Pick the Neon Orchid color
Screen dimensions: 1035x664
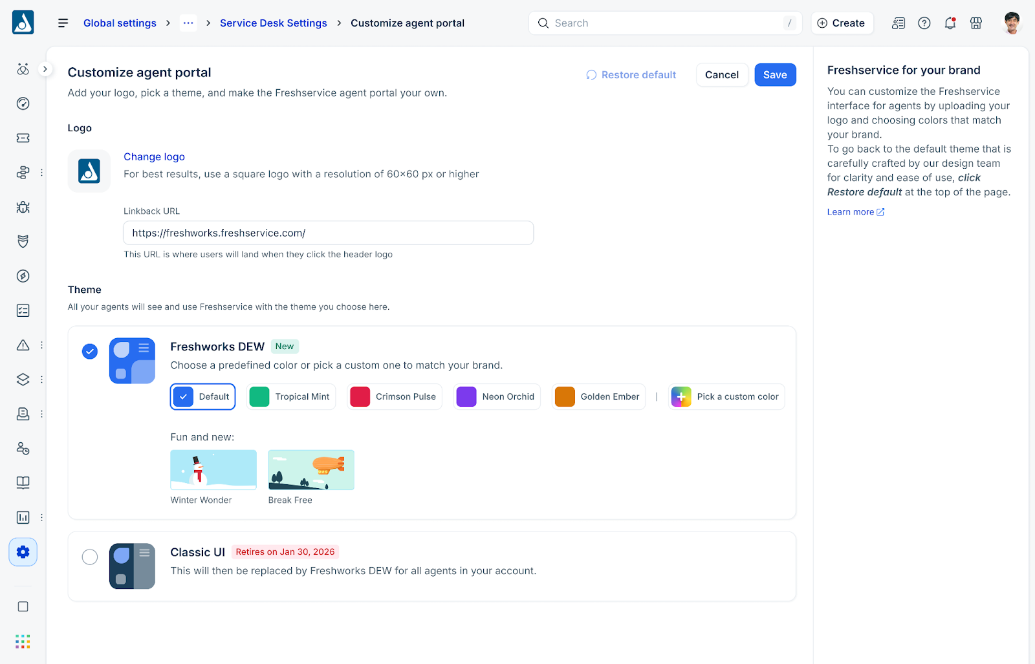point(497,397)
